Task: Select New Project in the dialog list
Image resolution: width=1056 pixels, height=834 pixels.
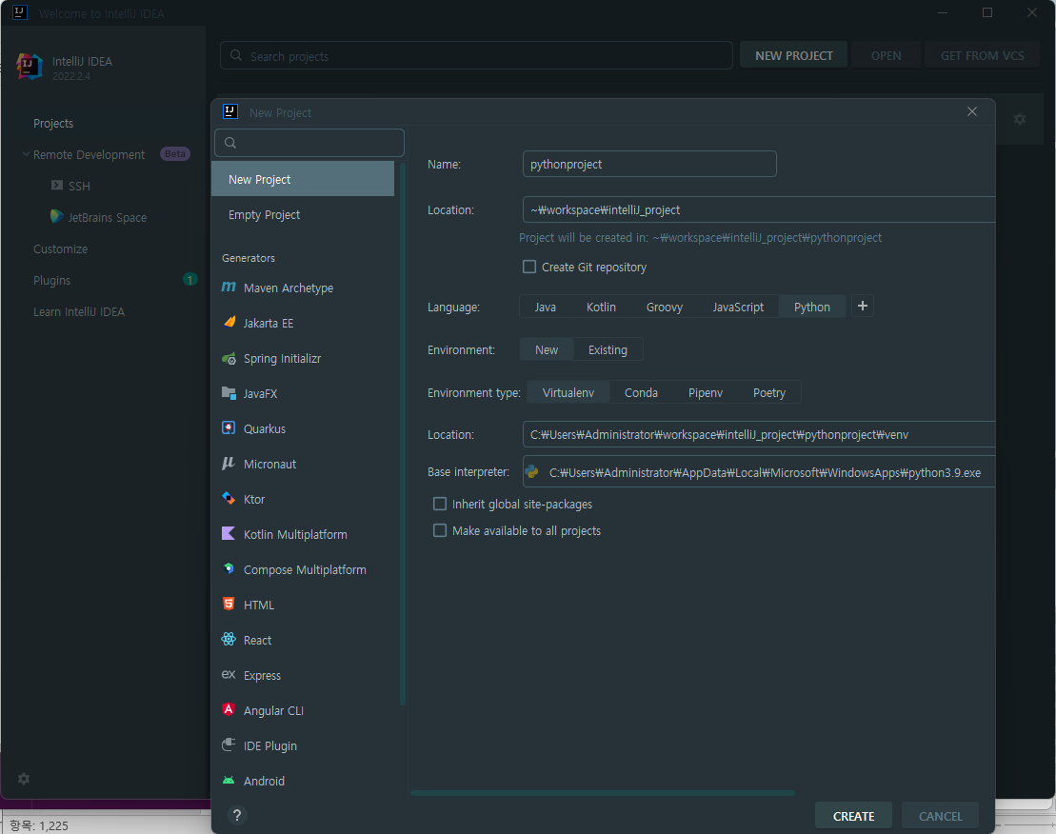Action: (303, 179)
